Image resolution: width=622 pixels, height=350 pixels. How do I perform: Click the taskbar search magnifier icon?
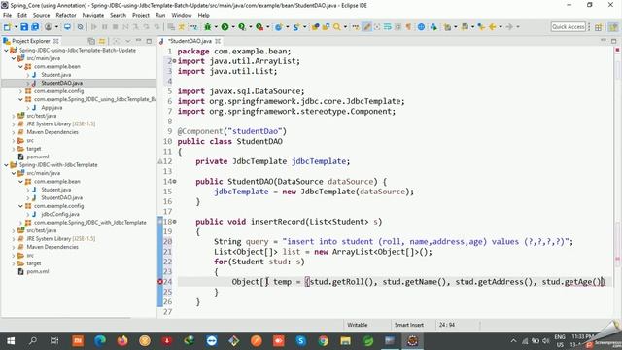(x=33, y=341)
